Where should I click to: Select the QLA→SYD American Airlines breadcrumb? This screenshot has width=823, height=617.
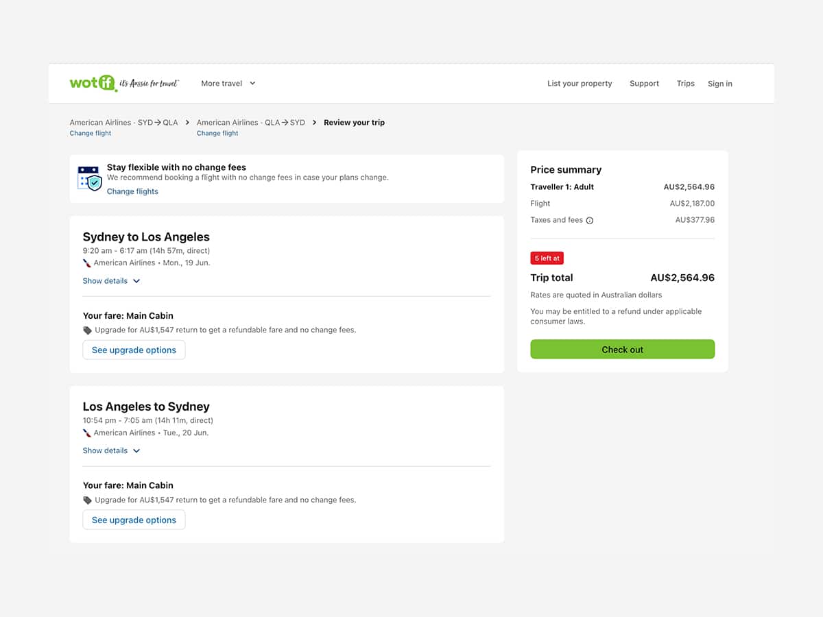tap(251, 123)
